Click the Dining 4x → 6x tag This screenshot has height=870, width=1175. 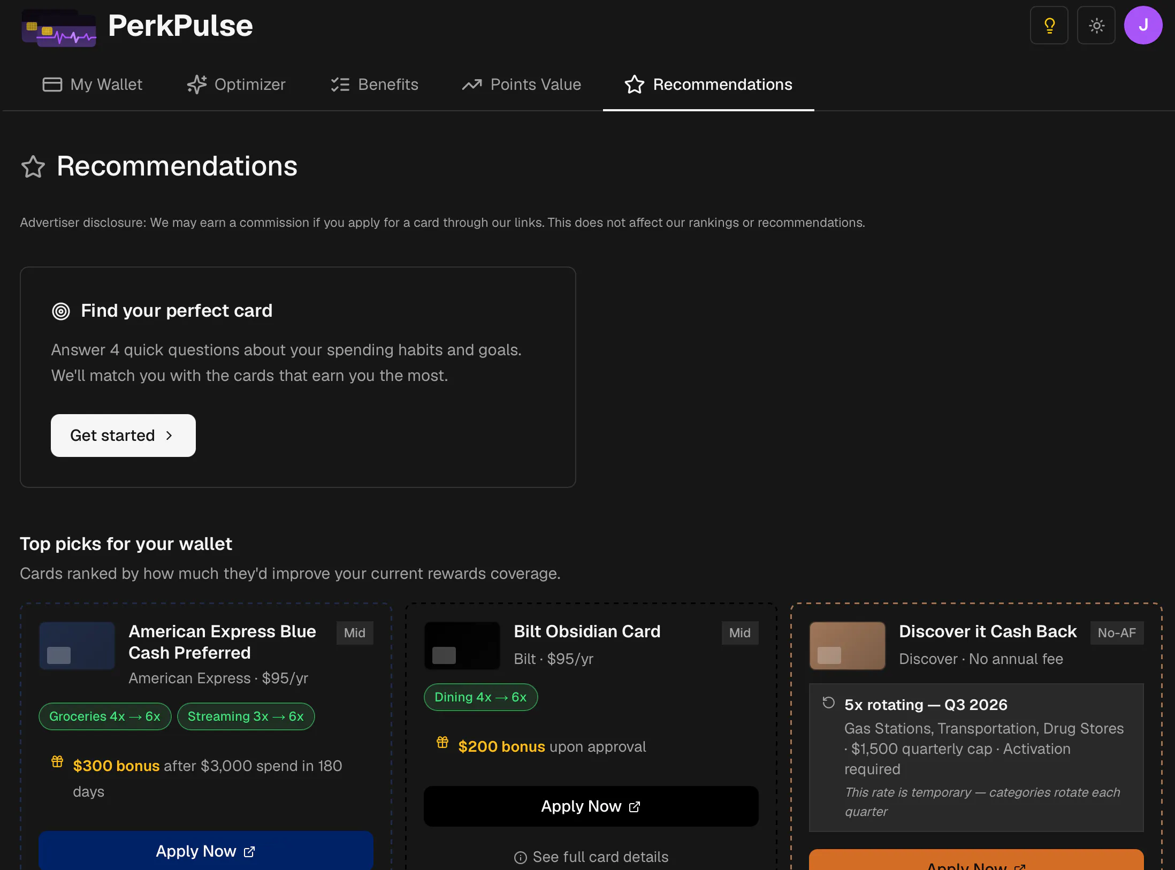pyautogui.click(x=480, y=697)
